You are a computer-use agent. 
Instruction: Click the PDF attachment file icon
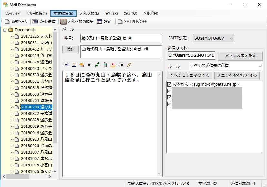click(x=84, y=49)
